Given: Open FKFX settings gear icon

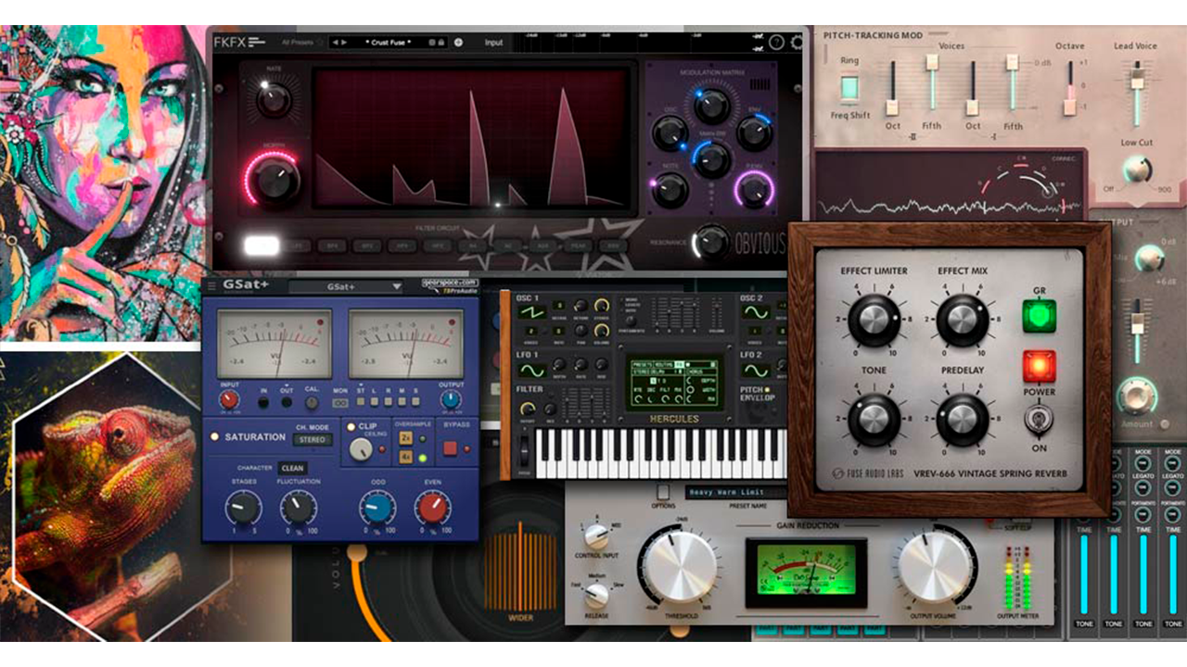Looking at the screenshot, I should (798, 43).
